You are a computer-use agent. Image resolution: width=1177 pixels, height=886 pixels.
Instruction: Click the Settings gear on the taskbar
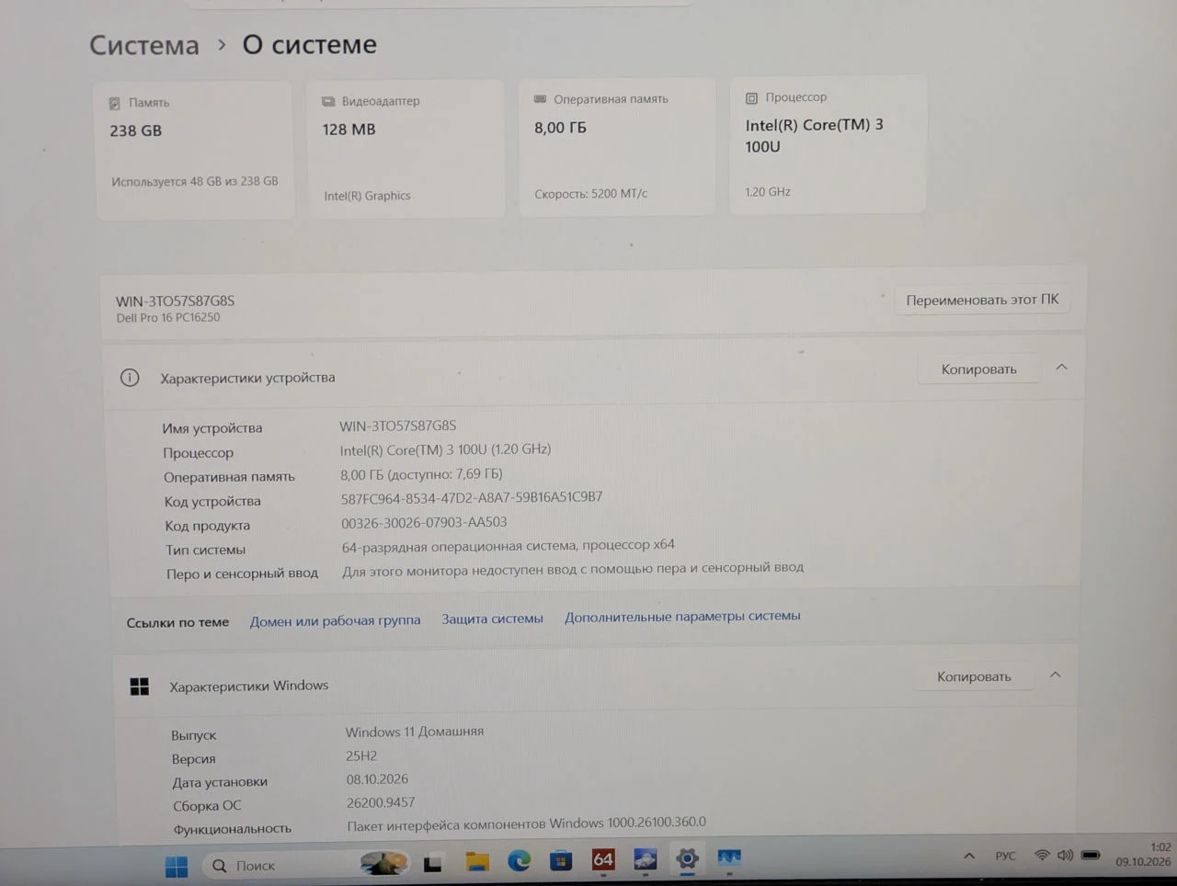click(x=687, y=859)
